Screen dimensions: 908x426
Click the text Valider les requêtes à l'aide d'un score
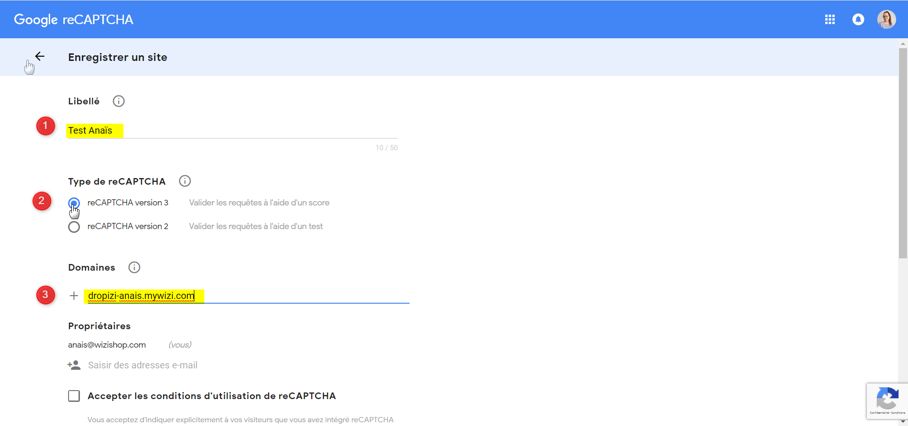pos(259,203)
